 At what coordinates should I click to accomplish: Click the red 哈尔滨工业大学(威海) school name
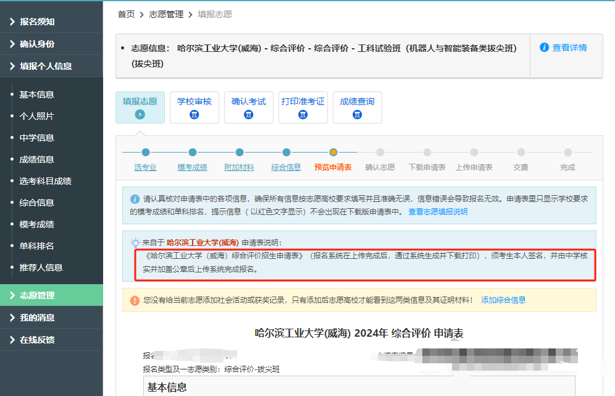[x=203, y=243]
